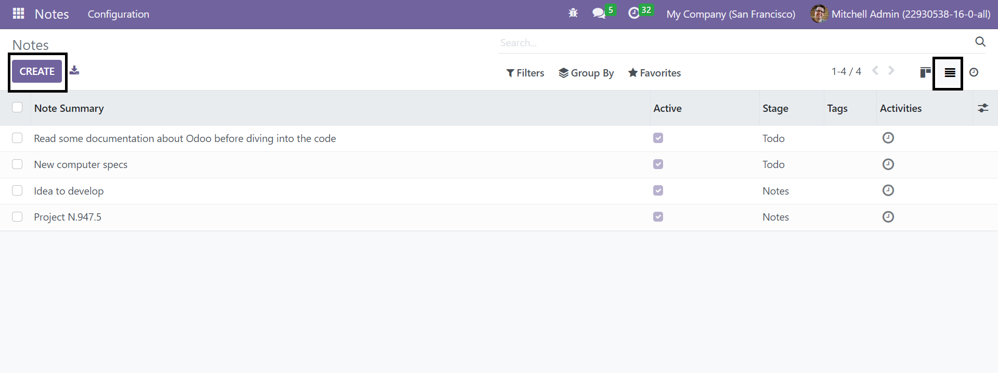
Task: Click the import records download icon
Action: pos(74,70)
